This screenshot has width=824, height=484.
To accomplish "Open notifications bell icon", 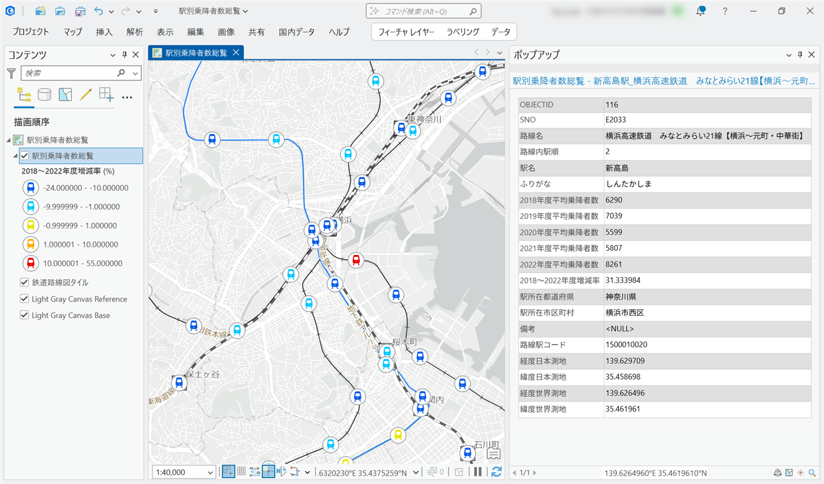I will tap(700, 11).
